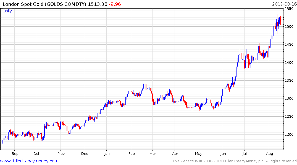Open the www.fullertreacymoney.com link
Viewport: 297px width, 165px height.
29,161
